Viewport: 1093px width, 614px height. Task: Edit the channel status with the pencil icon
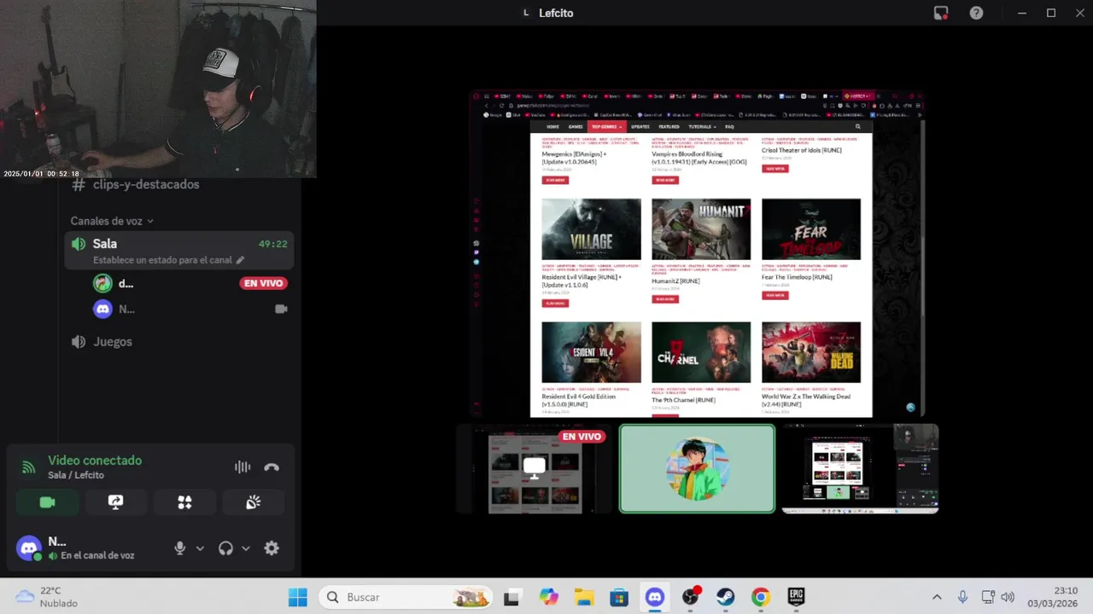240,260
